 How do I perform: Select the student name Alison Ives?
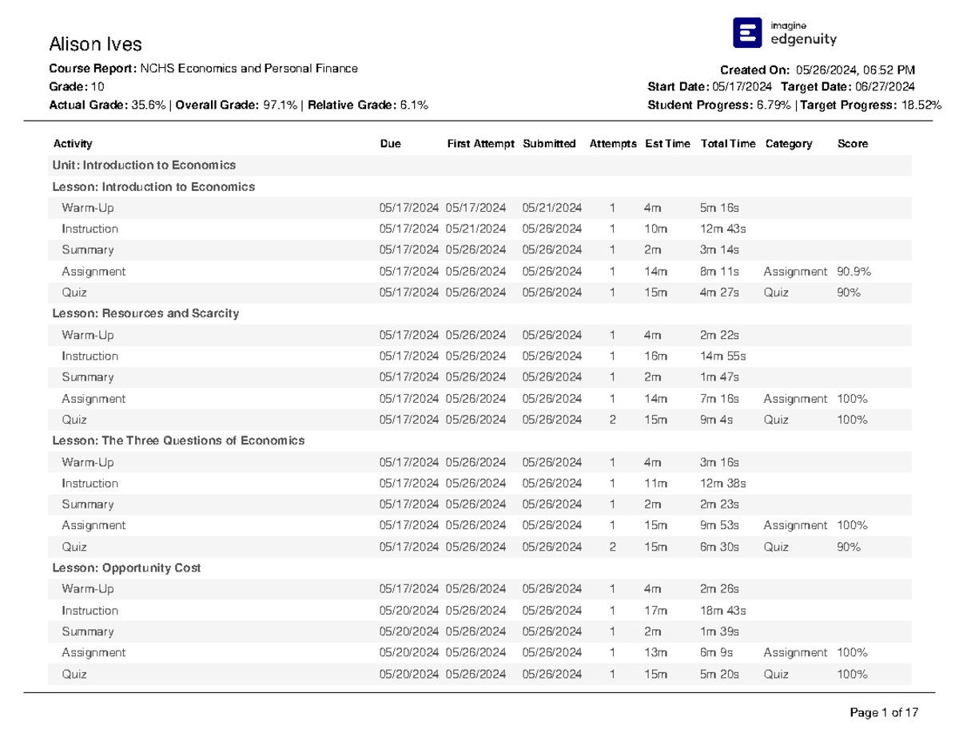pos(96,43)
